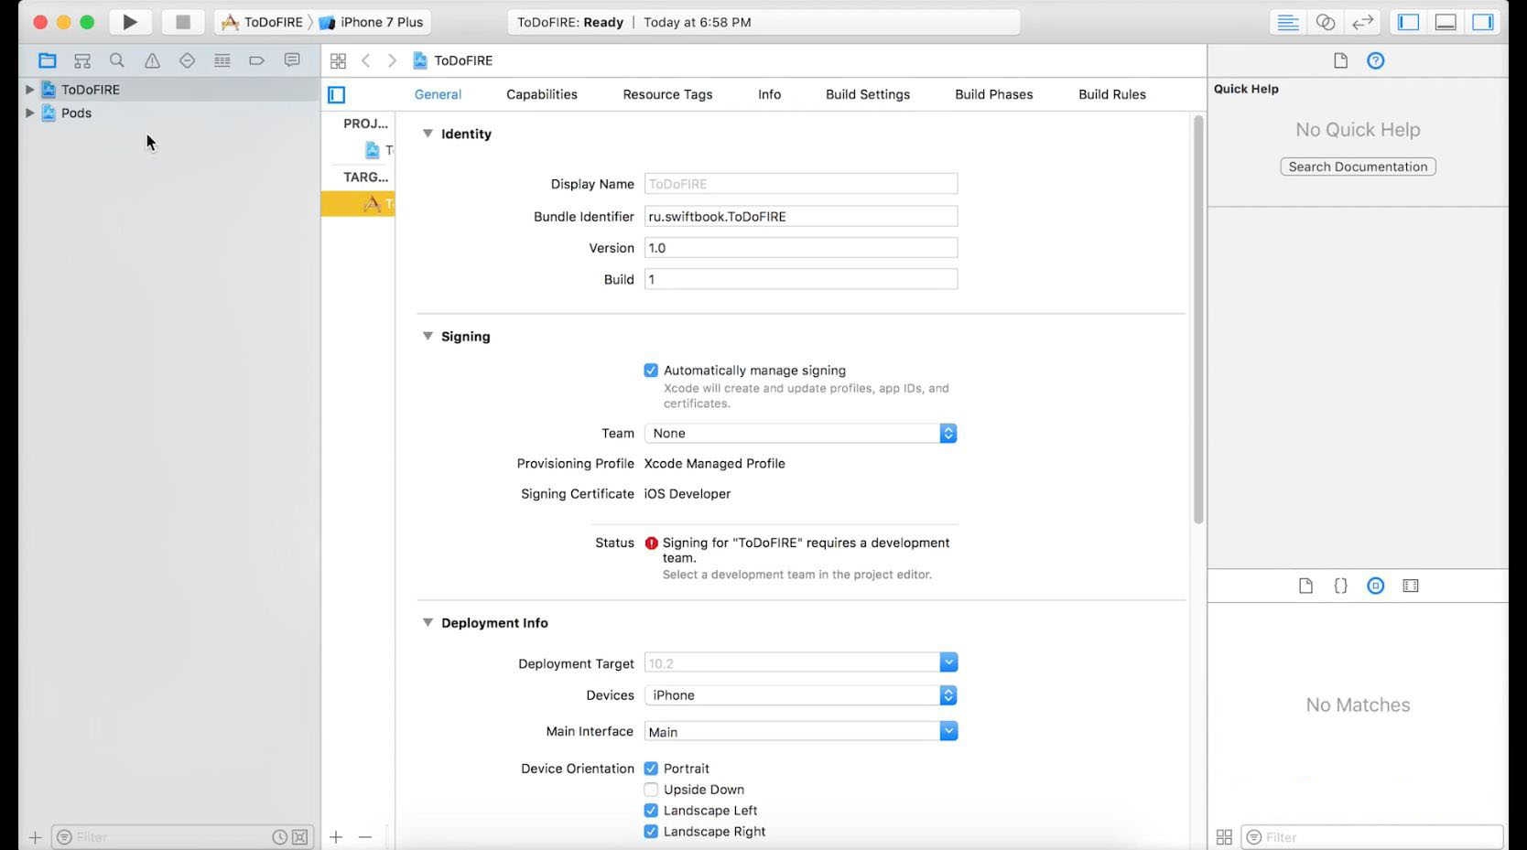Image resolution: width=1527 pixels, height=850 pixels.
Task: Disable Landscape Left orientation
Action: [651, 811]
